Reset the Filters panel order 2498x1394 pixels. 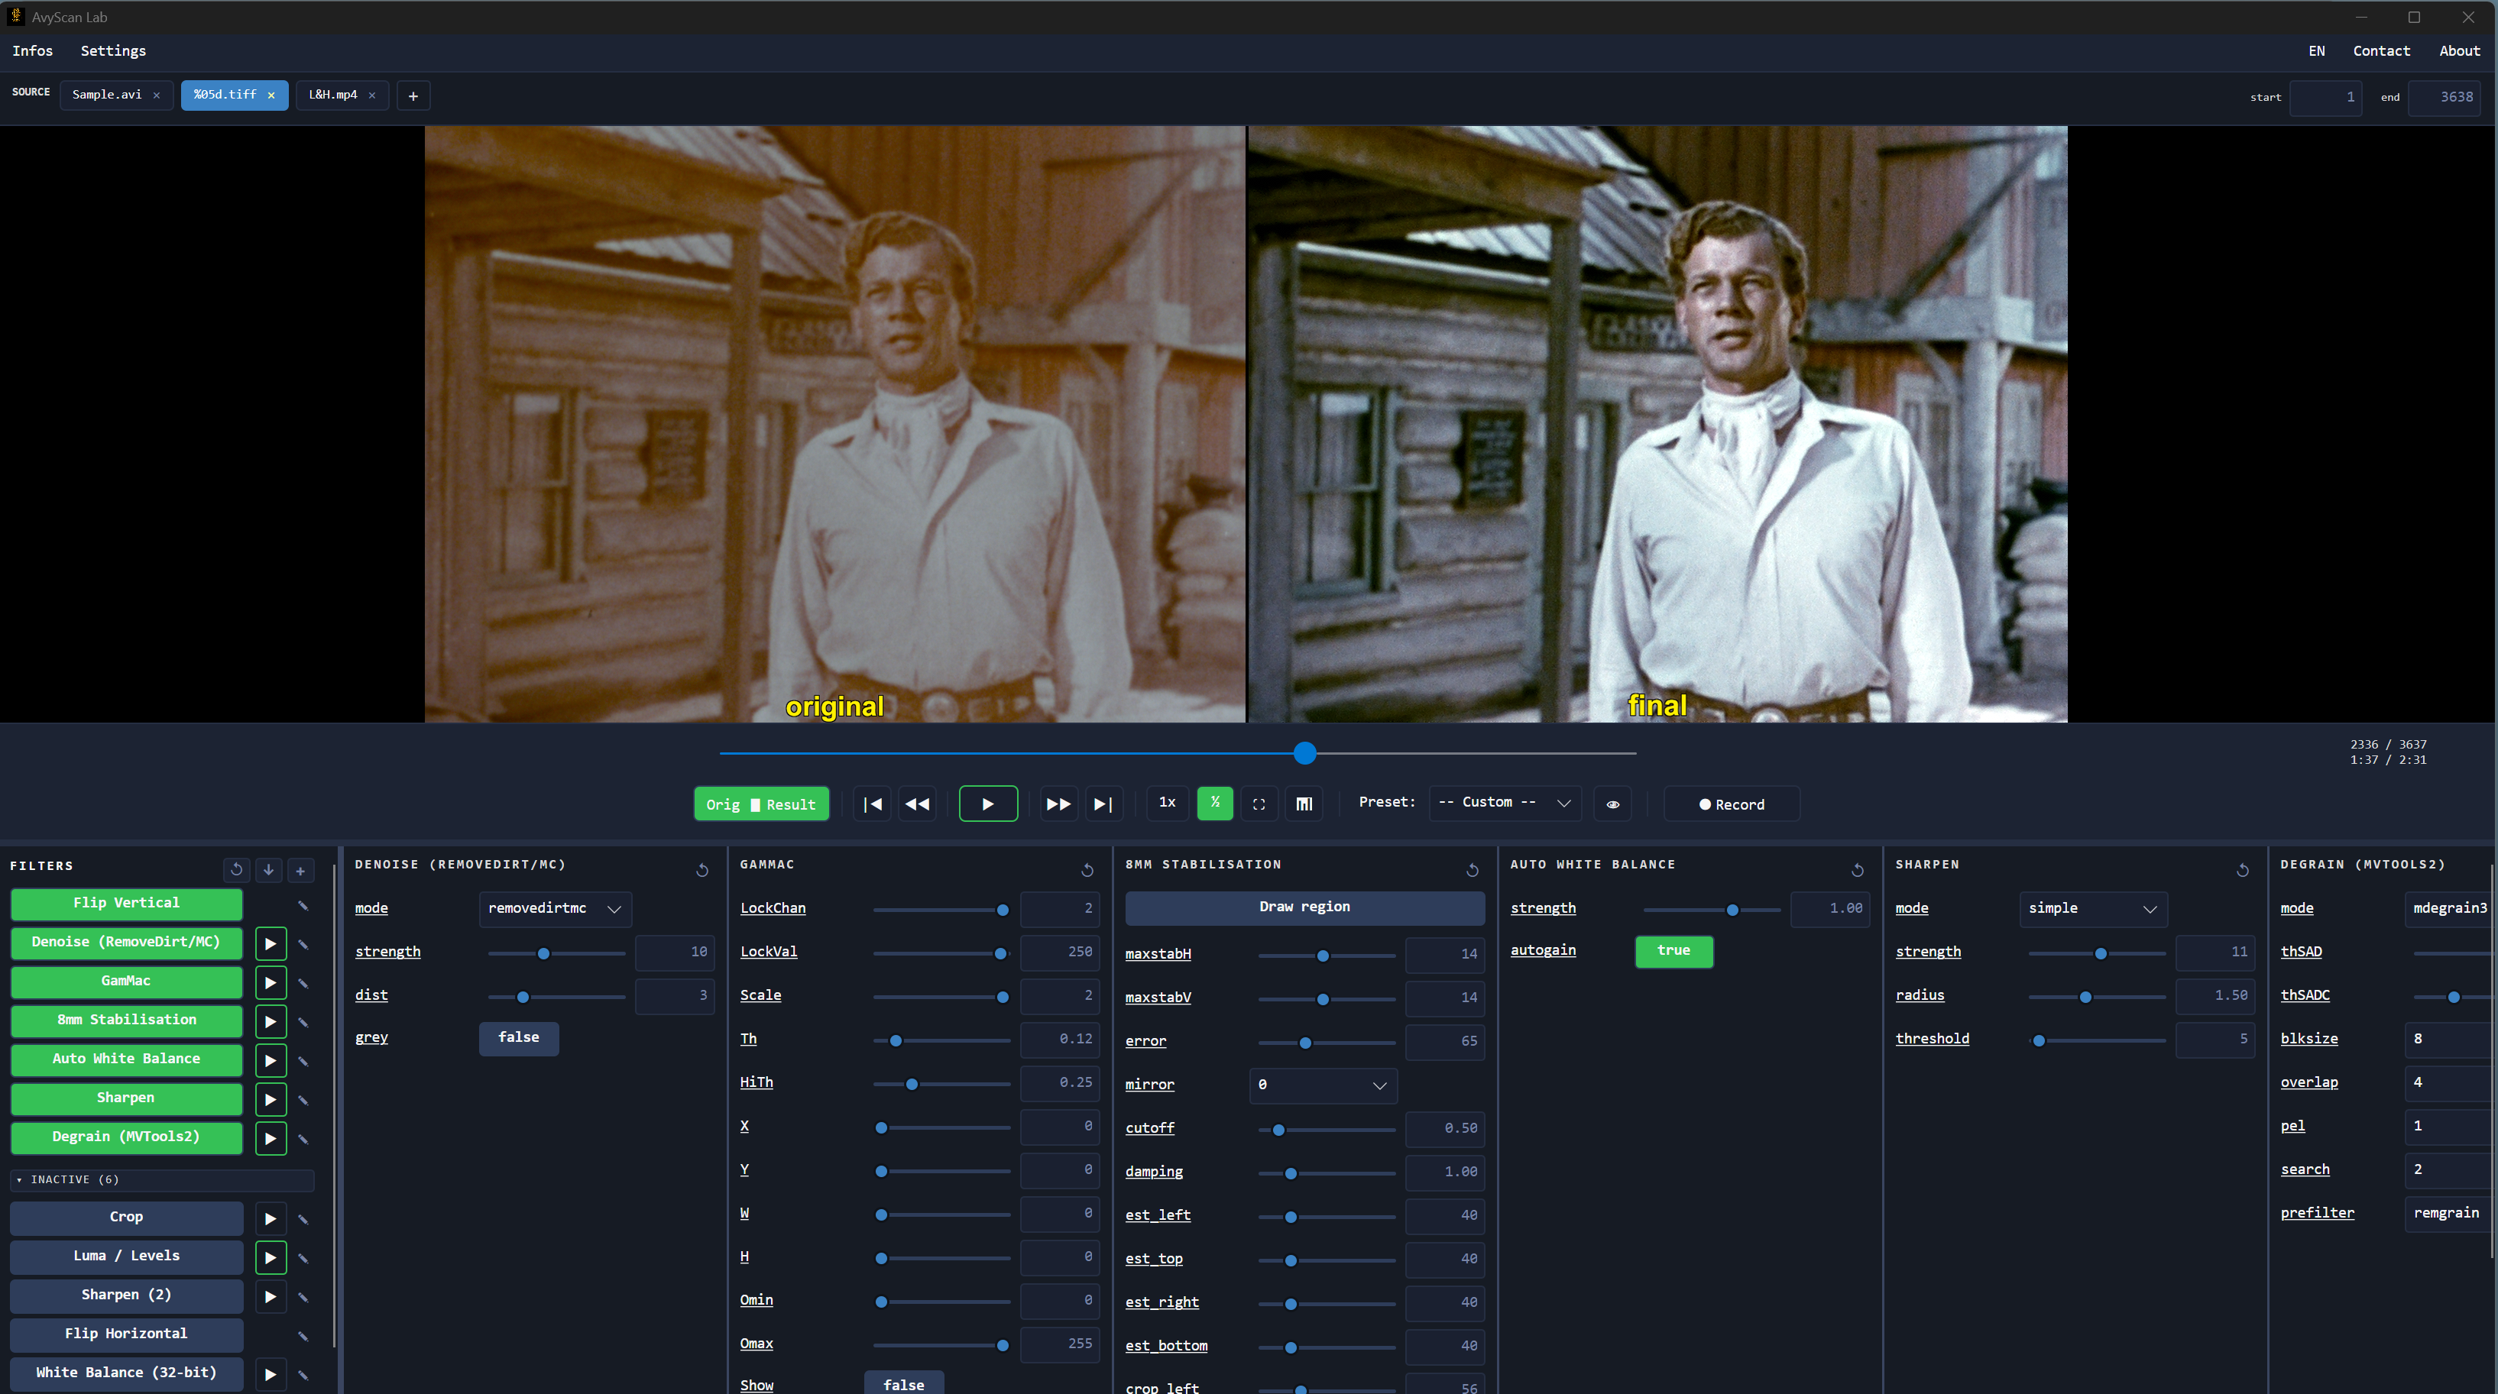click(x=237, y=869)
